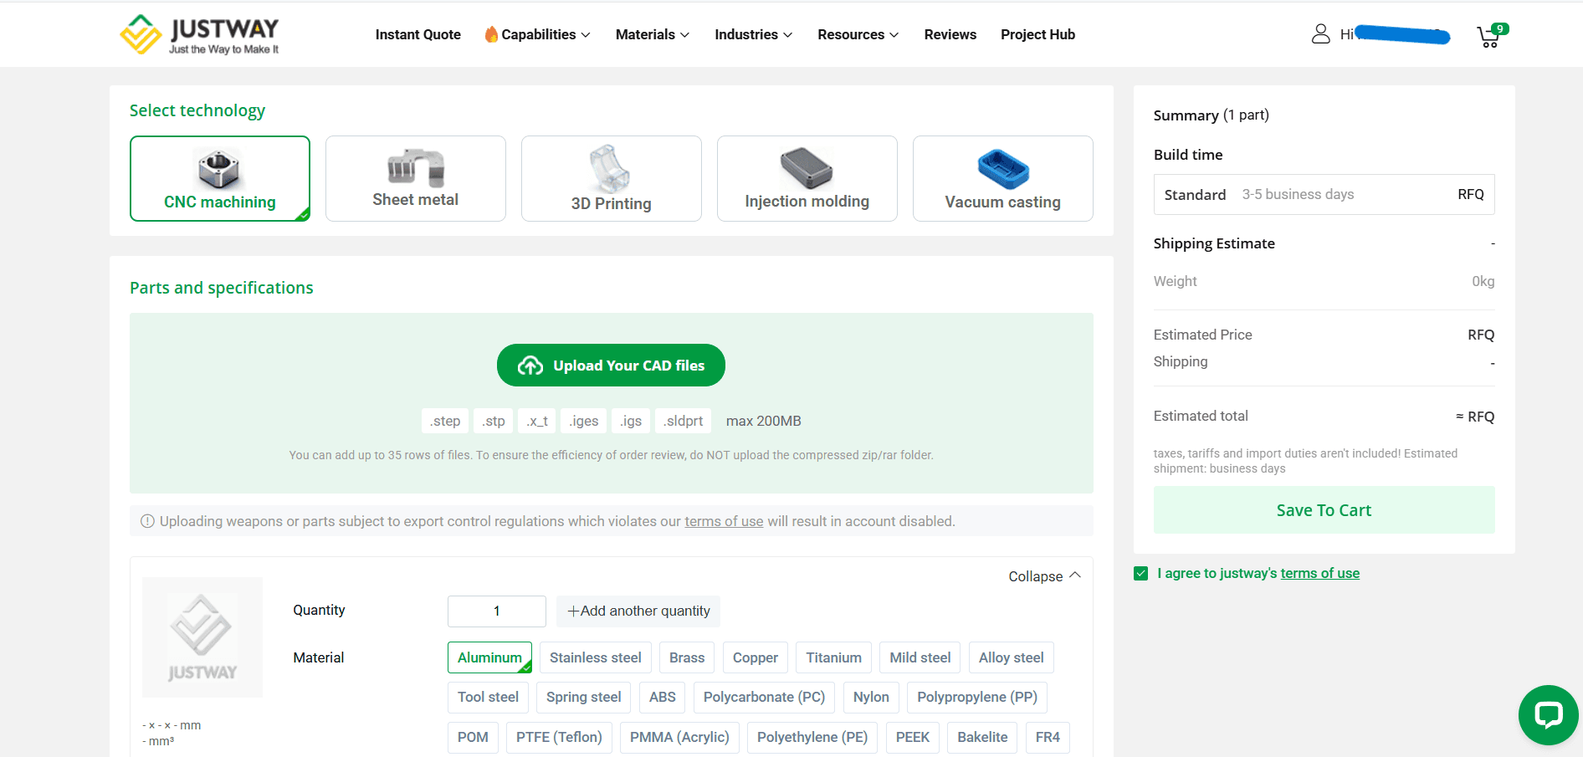Image resolution: width=1583 pixels, height=757 pixels.
Task: Choose CNC machining technology label
Action: coord(220,202)
